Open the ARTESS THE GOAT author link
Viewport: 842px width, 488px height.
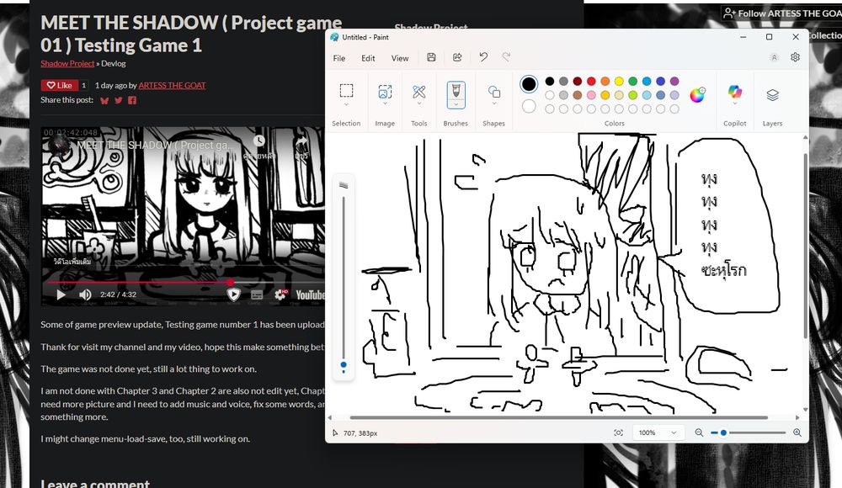tap(172, 85)
